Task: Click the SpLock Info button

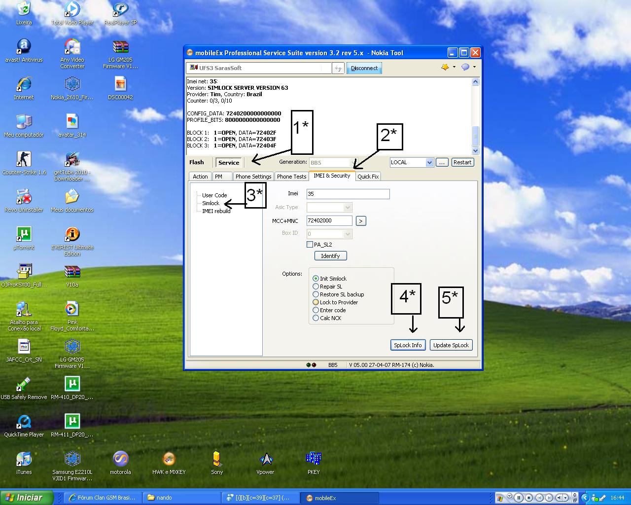Action: click(x=408, y=345)
